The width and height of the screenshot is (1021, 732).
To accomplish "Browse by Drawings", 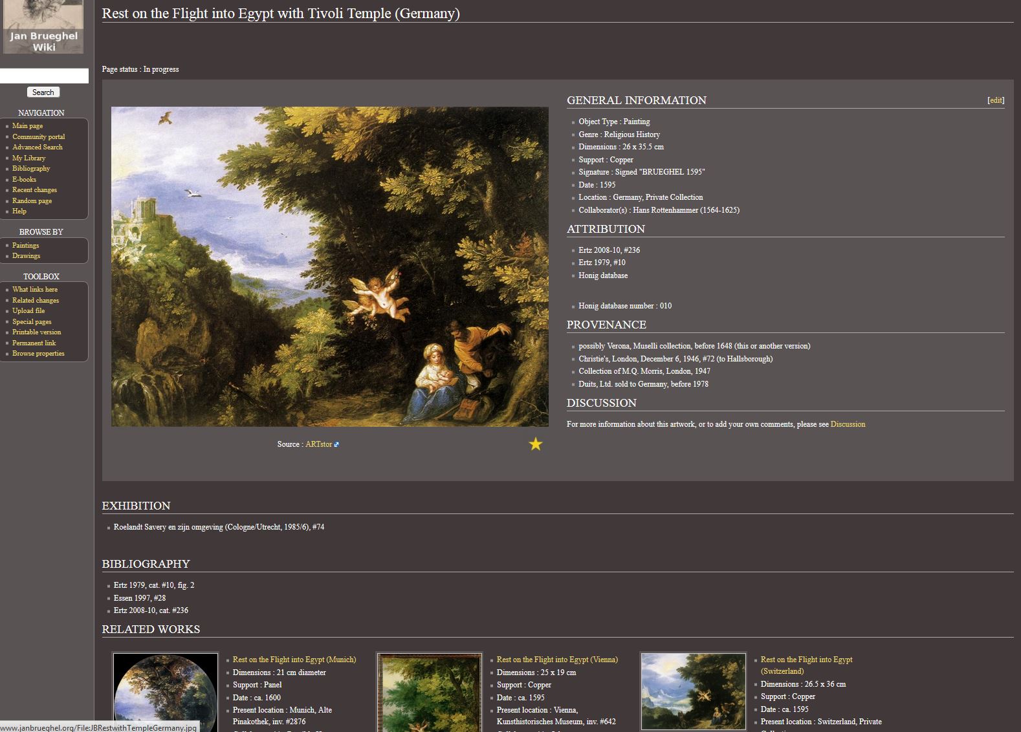I will point(26,256).
